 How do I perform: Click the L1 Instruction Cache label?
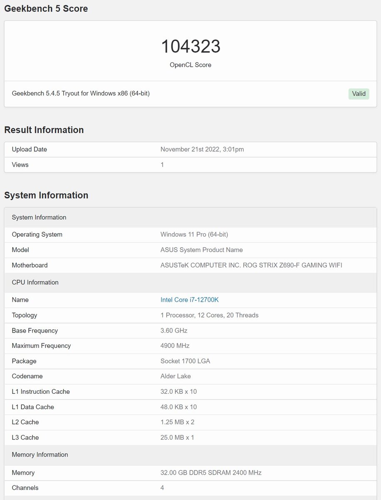[41, 392]
